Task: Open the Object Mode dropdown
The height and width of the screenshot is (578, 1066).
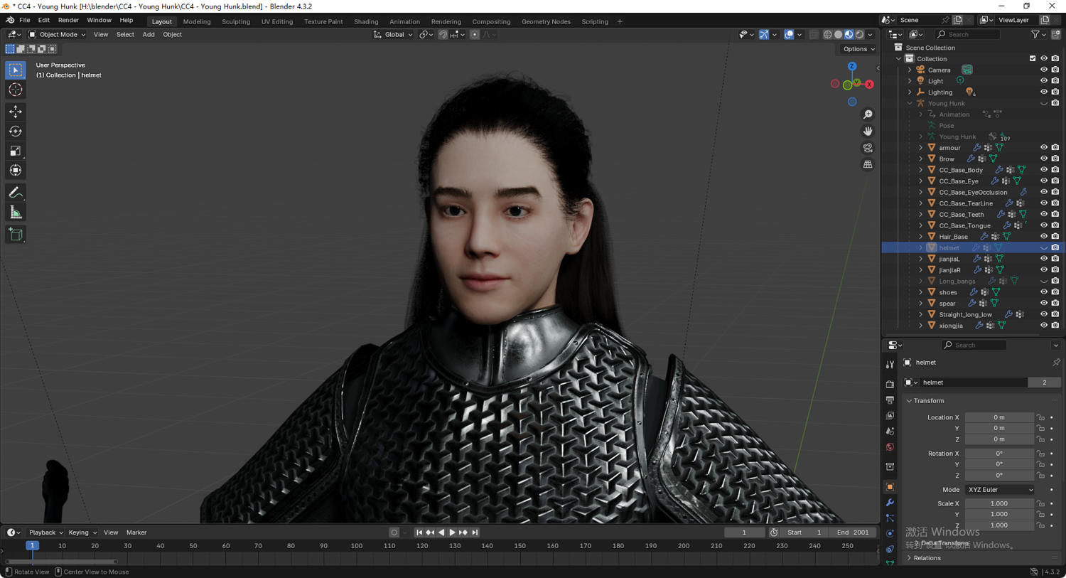Action: 57,34
